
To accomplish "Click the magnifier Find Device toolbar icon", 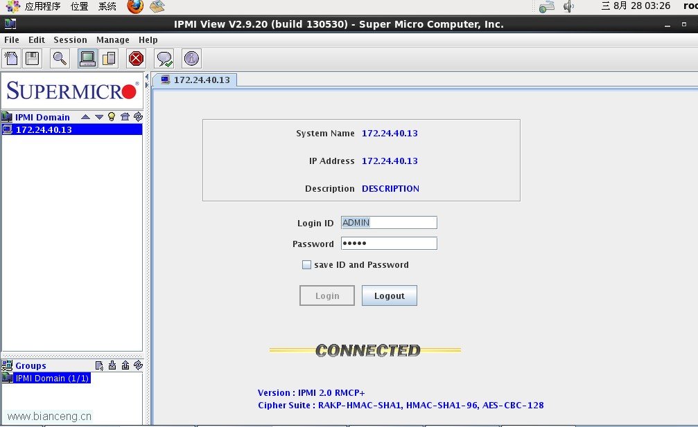I will pos(60,59).
